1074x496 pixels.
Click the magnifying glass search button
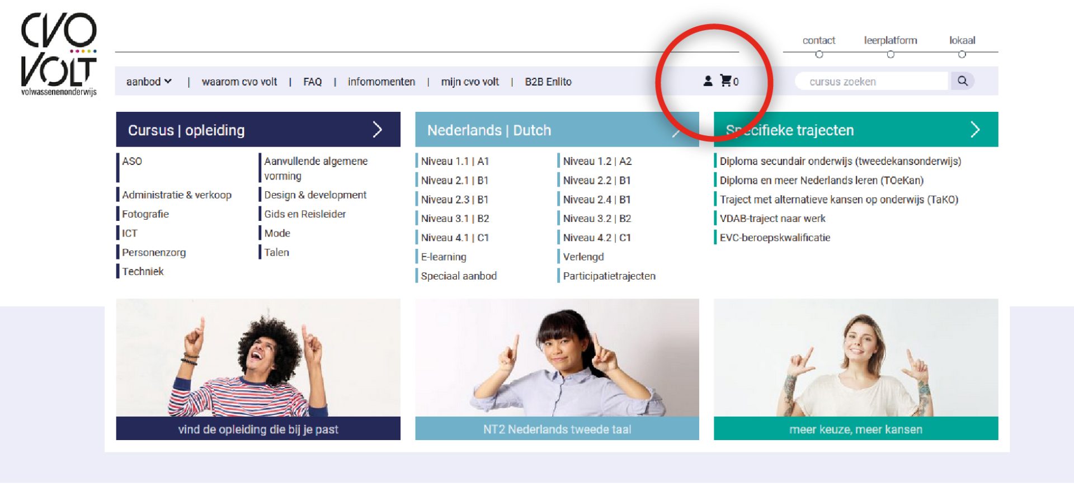(x=962, y=81)
